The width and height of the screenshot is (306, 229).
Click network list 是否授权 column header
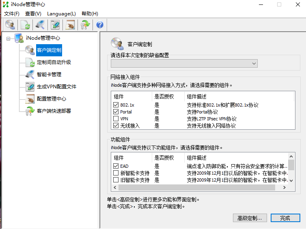point(168,96)
